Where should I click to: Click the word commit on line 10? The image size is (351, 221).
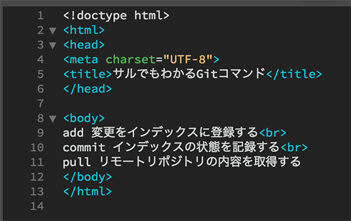coord(84,147)
